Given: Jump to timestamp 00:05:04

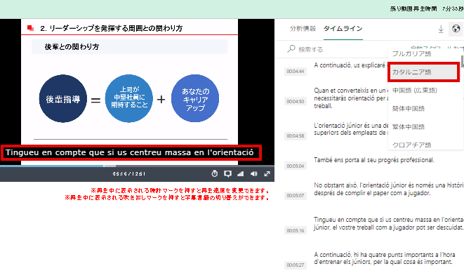Looking at the screenshot, I should (296, 166).
